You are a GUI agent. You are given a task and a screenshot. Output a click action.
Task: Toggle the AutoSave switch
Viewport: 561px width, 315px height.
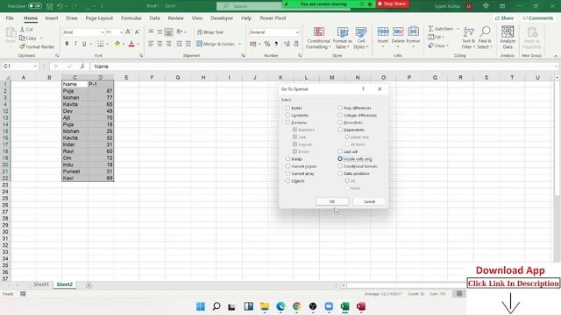click(35, 6)
